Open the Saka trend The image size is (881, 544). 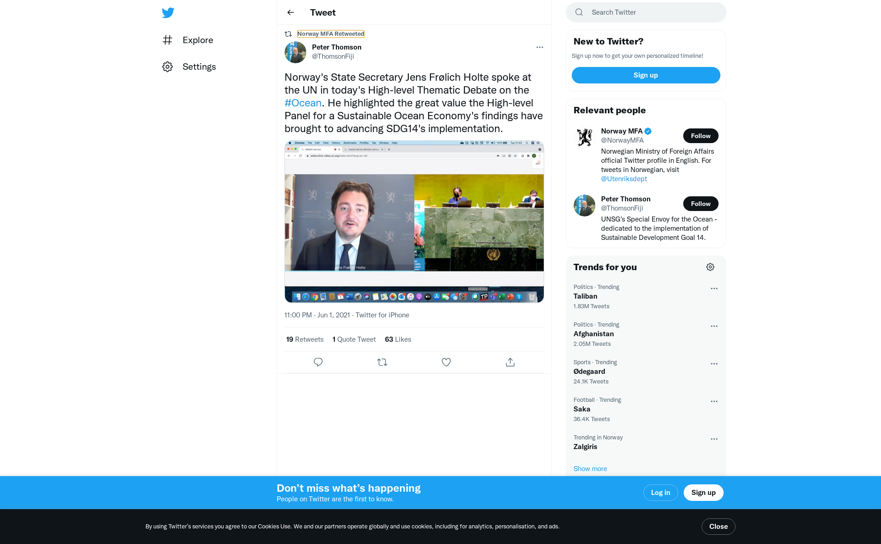click(646, 409)
